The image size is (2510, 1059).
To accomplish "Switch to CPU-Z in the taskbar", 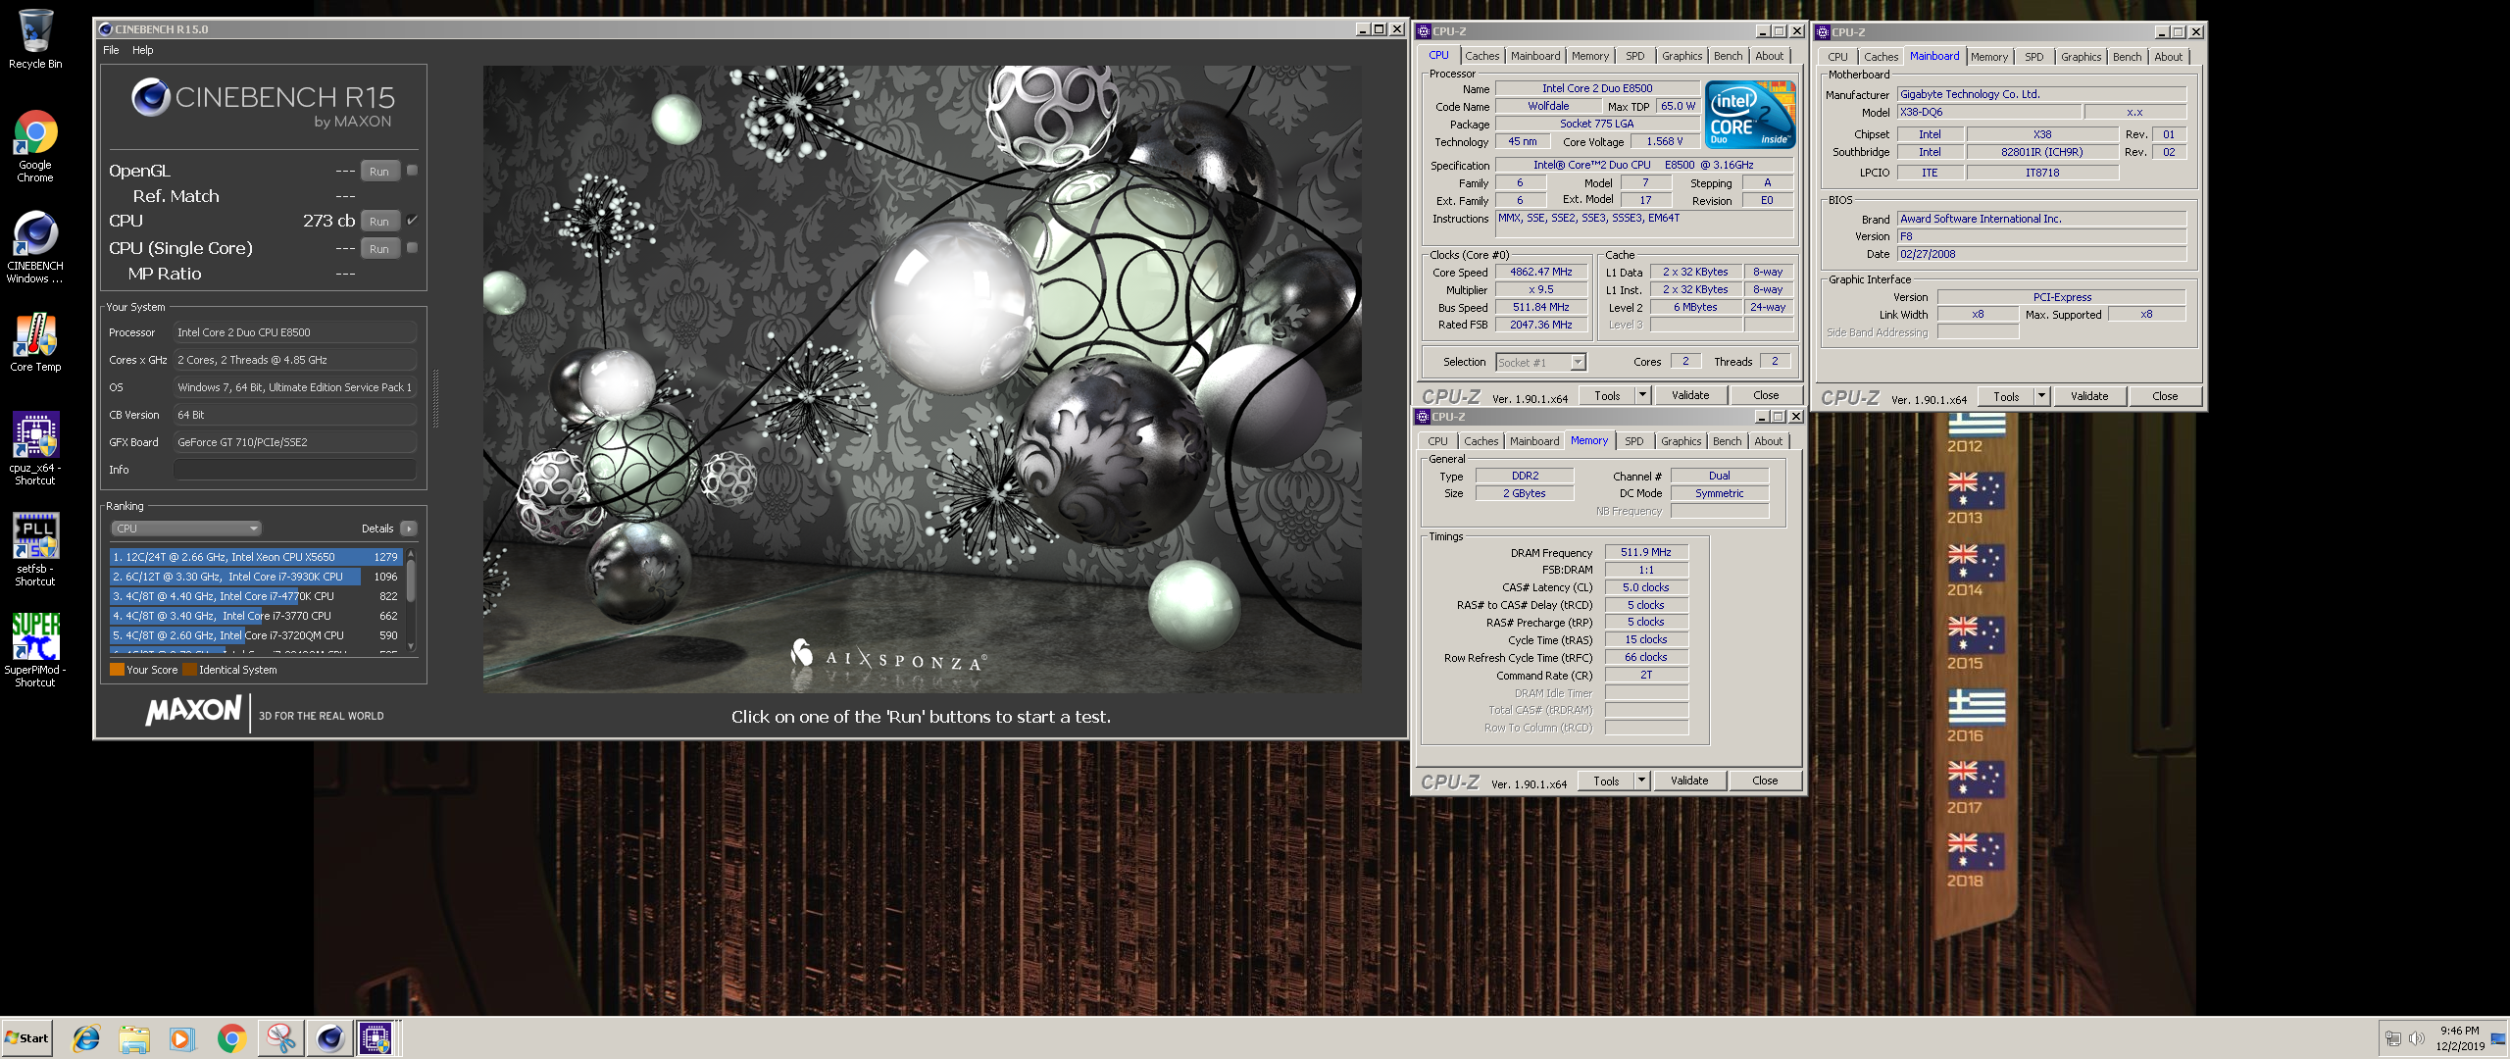I will tap(376, 1038).
